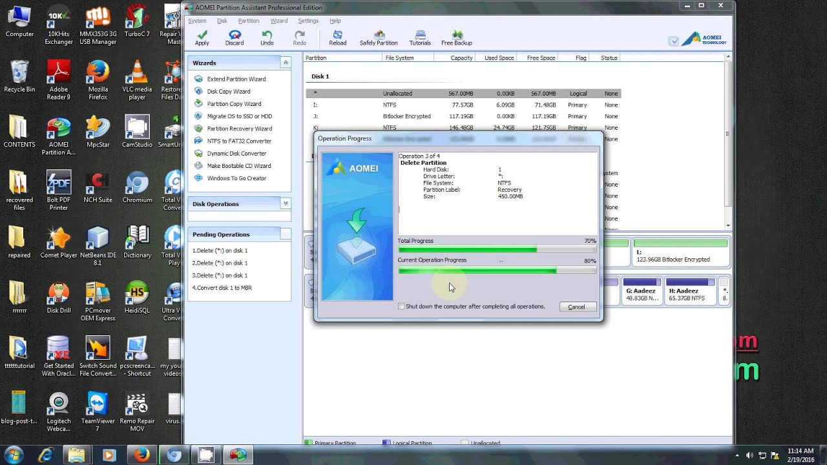Enable shut down after completing all operations
The height and width of the screenshot is (465, 827).
point(401,307)
